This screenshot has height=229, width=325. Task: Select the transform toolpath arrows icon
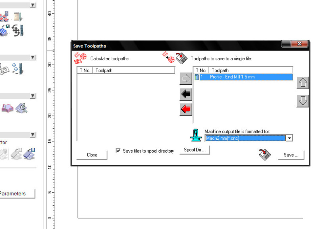(x=18, y=30)
